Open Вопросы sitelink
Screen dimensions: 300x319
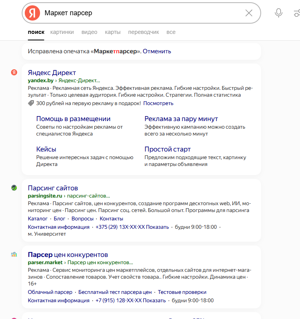[x=82, y=219]
